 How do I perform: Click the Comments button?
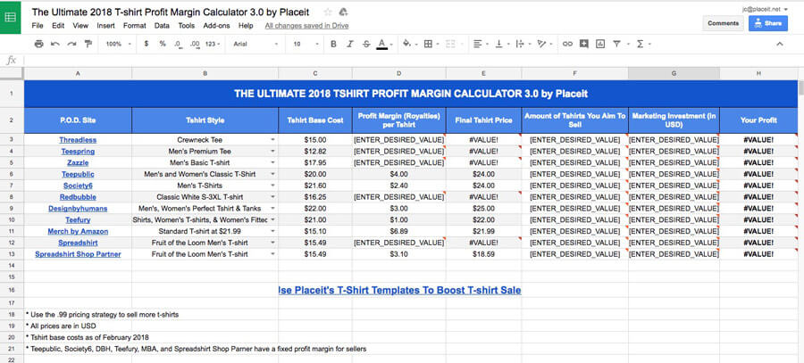(x=723, y=23)
